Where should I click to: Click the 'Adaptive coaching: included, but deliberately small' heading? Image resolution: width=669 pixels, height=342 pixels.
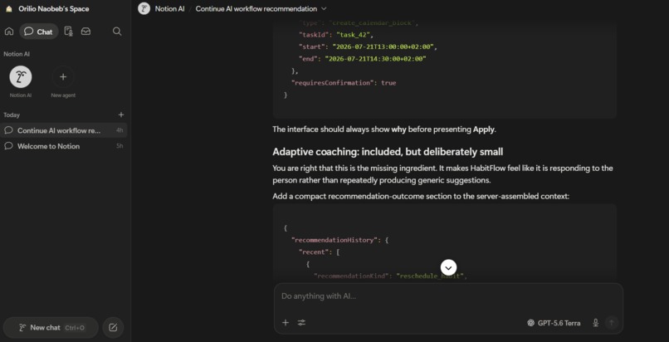point(388,152)
